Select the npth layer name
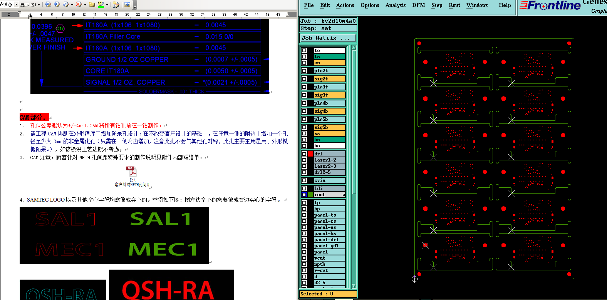This screenshot has width=607, height=300. (x=330, y=264)
